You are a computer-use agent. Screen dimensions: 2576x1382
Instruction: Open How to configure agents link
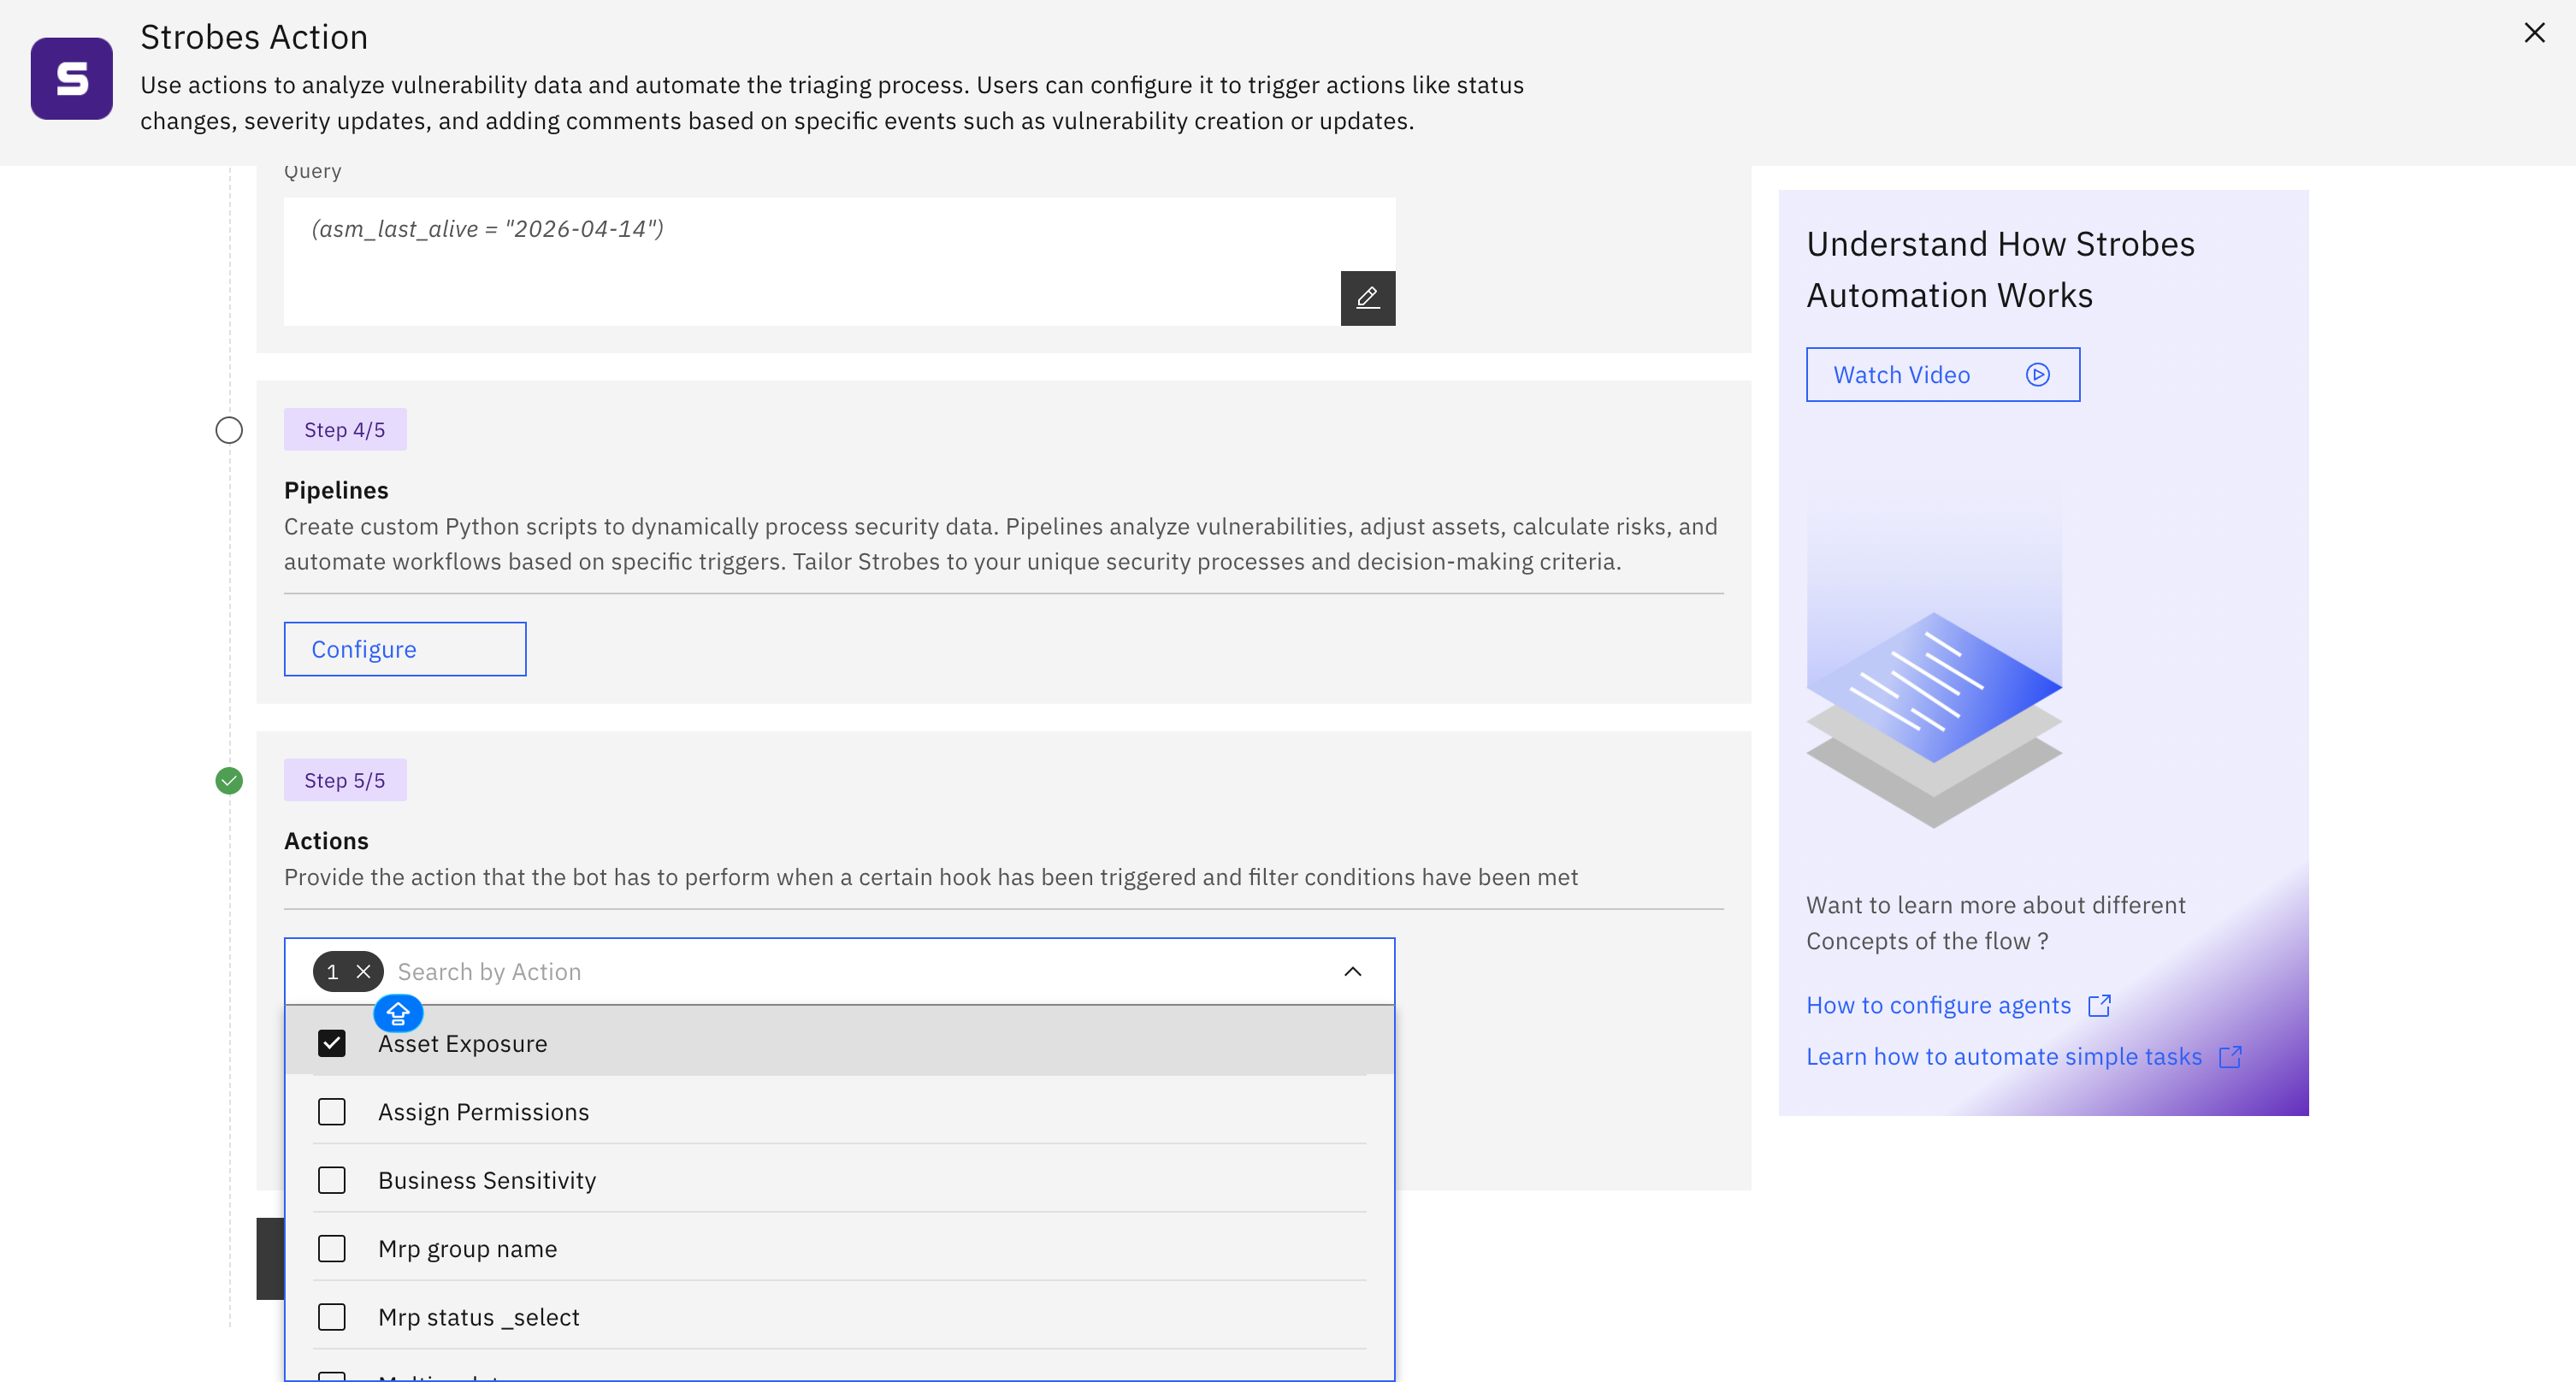[1937, 1005]
